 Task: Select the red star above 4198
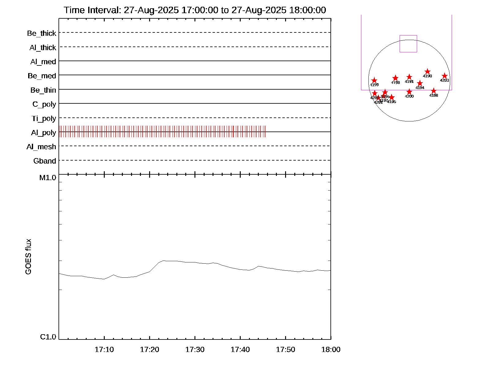(395, 78)
